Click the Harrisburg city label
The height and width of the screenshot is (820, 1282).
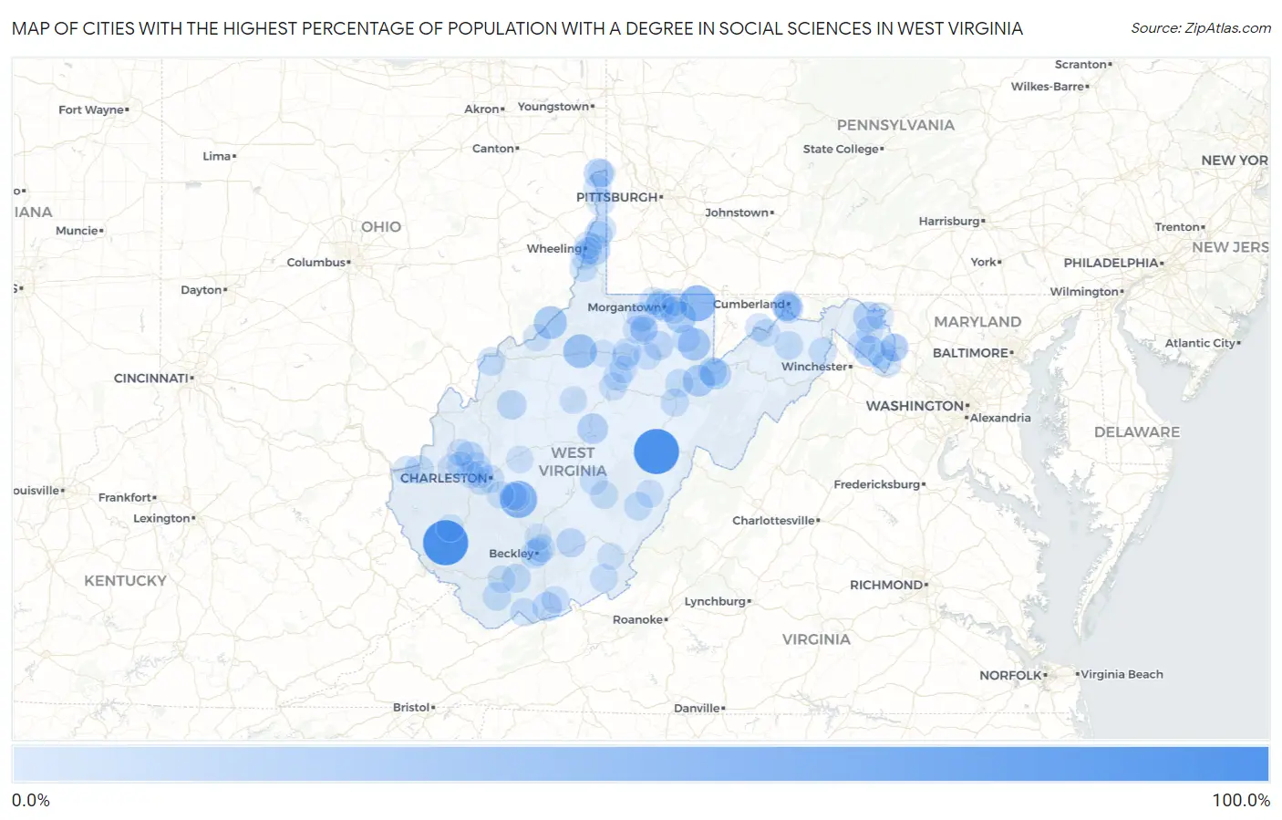(x=949, y=222)
